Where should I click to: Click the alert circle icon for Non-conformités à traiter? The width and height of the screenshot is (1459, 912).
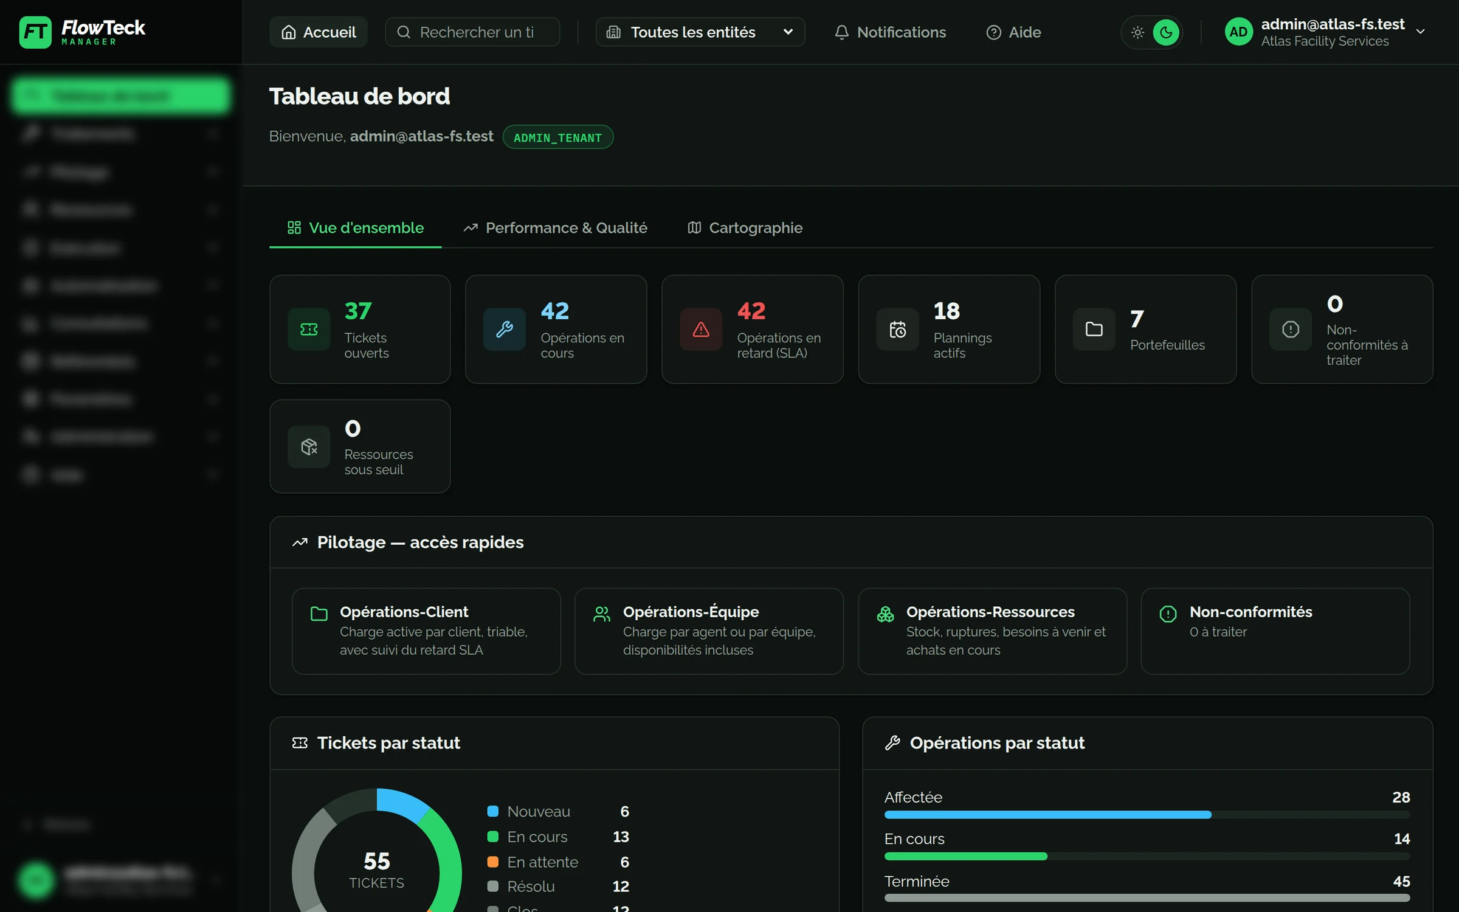pyautogui.click(x=1291, y=329)
